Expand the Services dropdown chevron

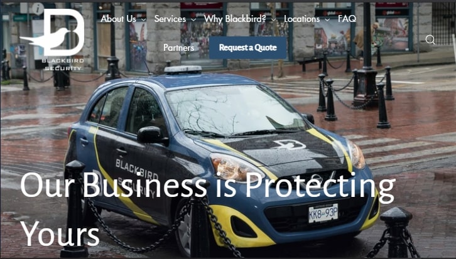193,19
